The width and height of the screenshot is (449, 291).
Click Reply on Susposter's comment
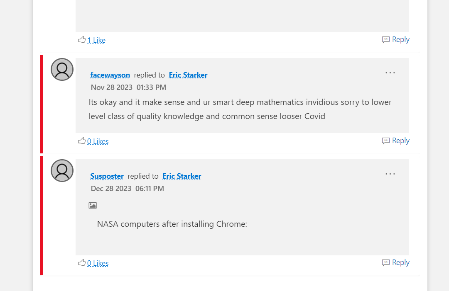[400, 262]
